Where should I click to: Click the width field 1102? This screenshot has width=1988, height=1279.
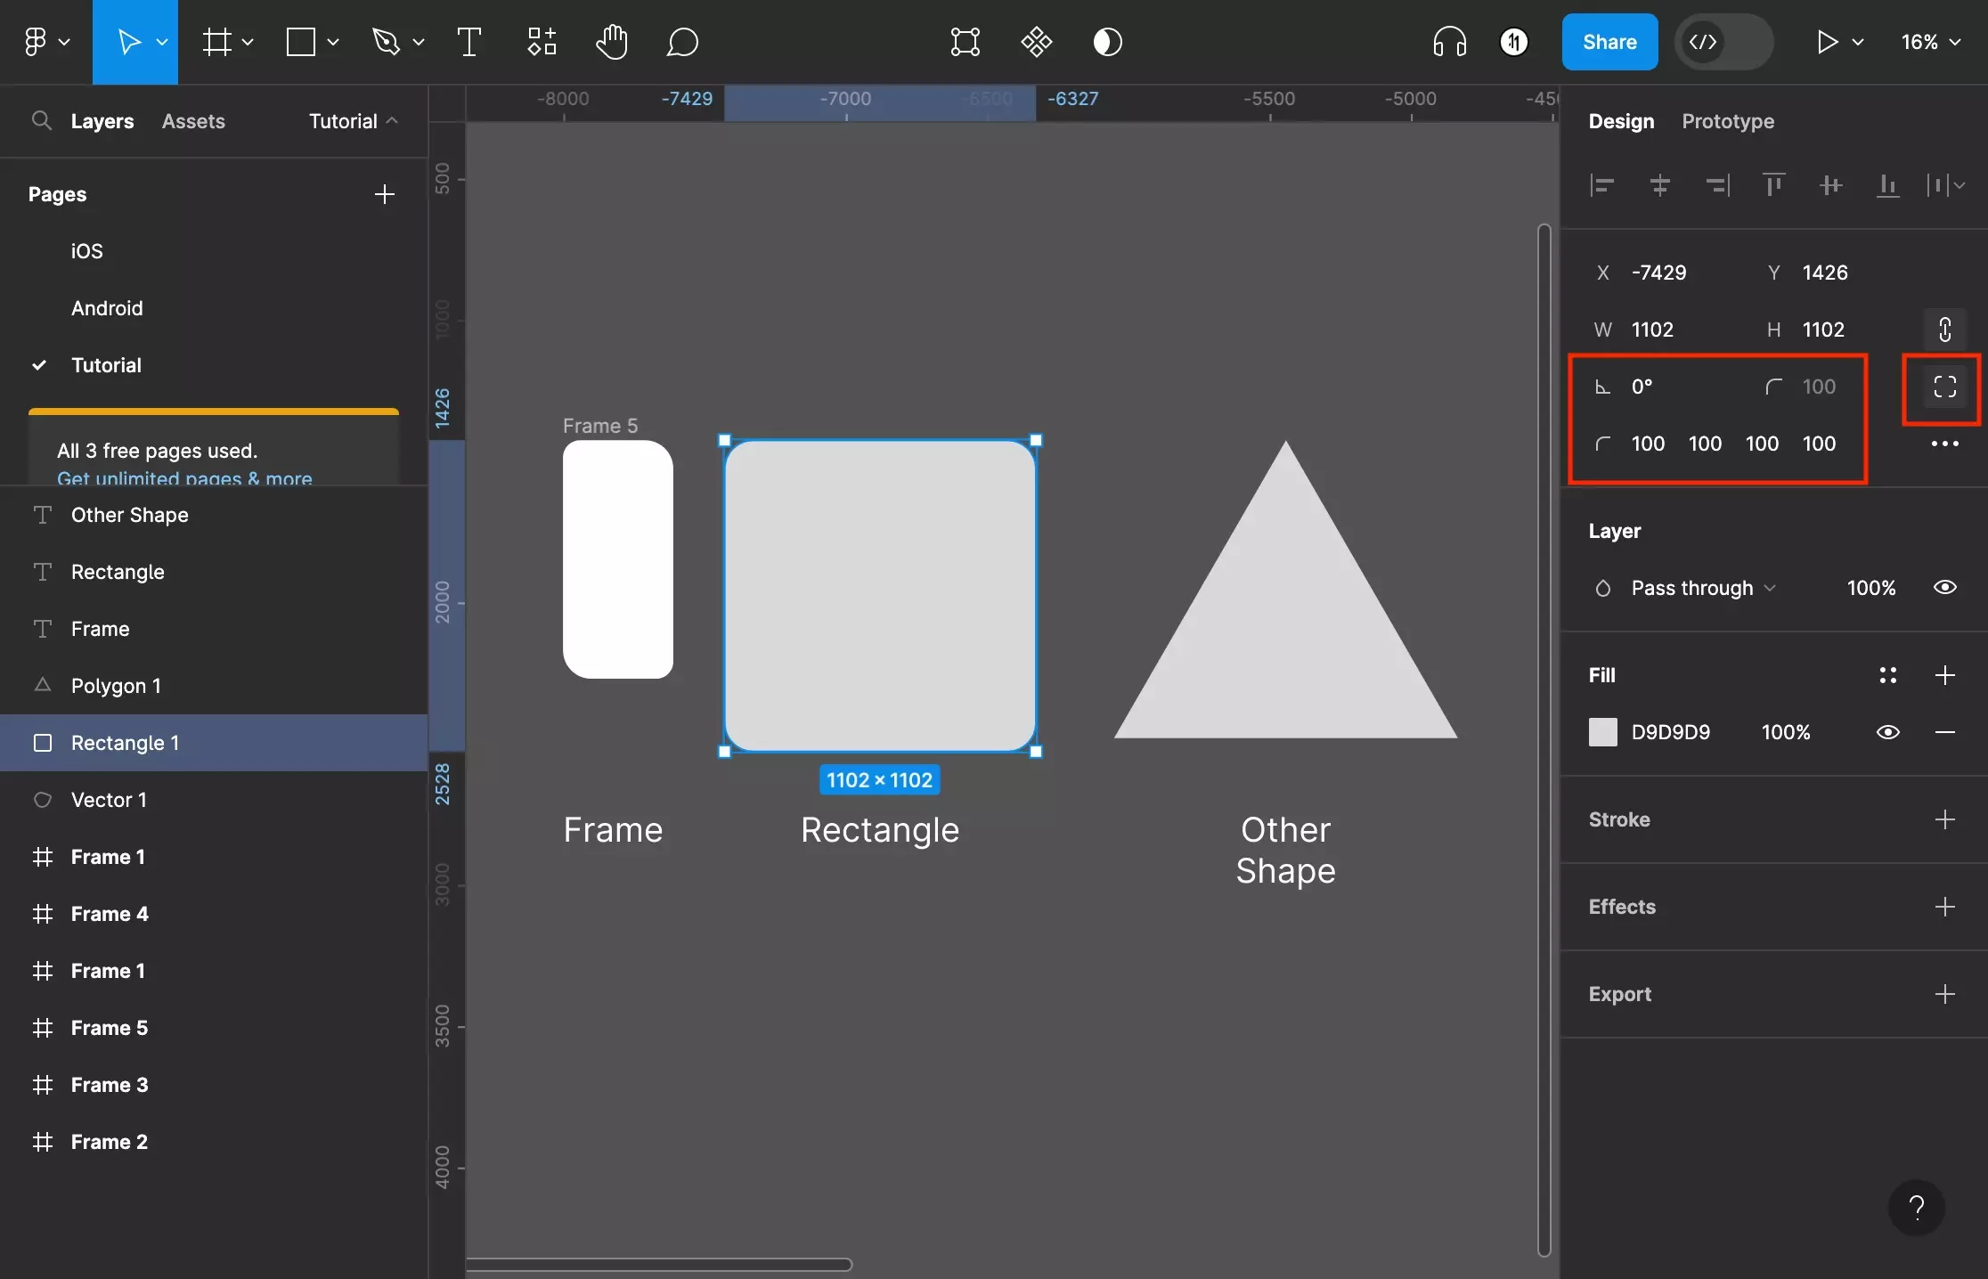click(1652, 330)
